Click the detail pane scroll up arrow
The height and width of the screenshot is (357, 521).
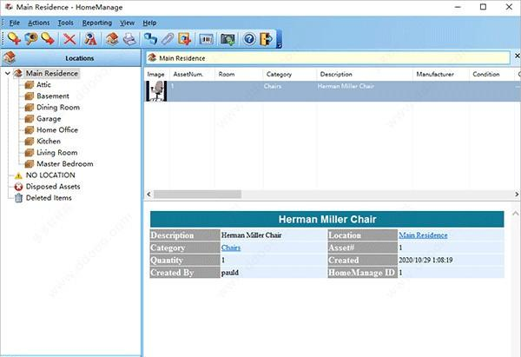click(515, 213)
